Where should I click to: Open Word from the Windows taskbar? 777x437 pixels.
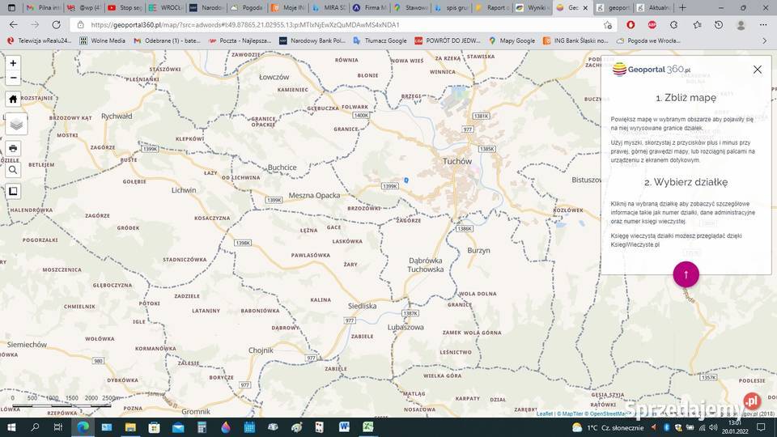click(344, 426)
